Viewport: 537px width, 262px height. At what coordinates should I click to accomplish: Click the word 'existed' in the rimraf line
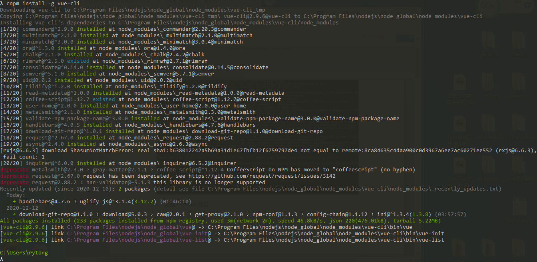click(x=78, y=61)
